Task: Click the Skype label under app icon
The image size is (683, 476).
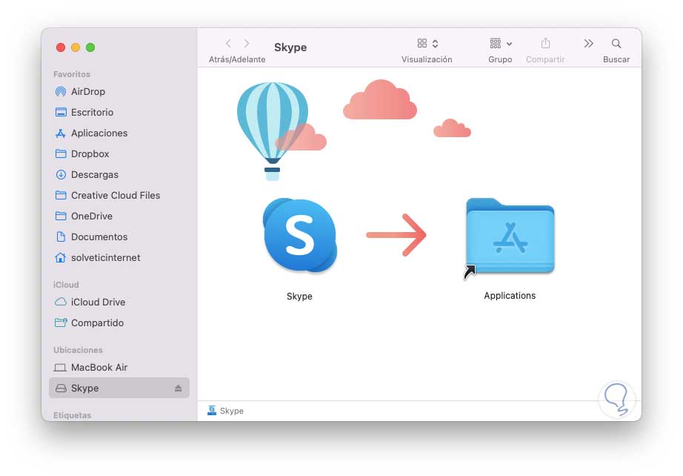Action: 299,297
